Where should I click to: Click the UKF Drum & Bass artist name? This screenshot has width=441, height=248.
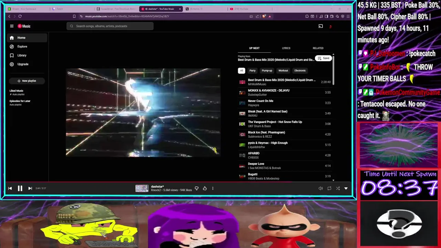(x=259, y=126)
